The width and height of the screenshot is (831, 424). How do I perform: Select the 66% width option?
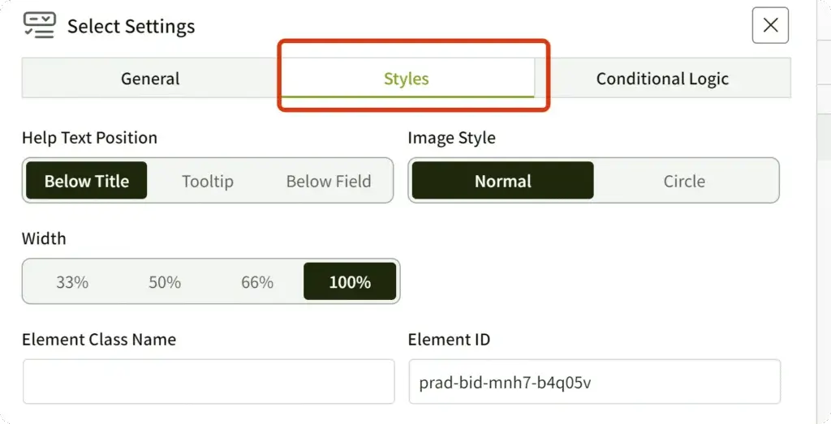(257, 282)
